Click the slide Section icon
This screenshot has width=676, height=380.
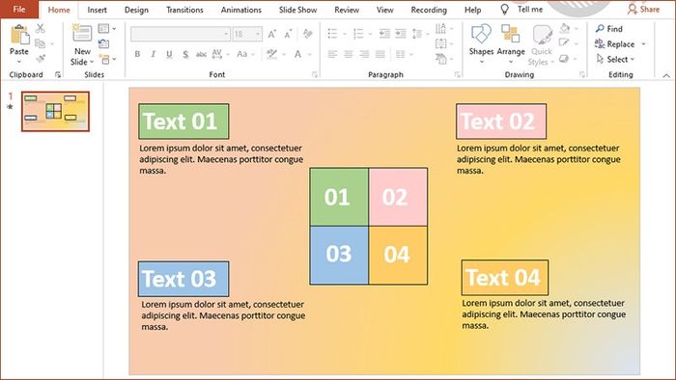(x=104, y=59)
